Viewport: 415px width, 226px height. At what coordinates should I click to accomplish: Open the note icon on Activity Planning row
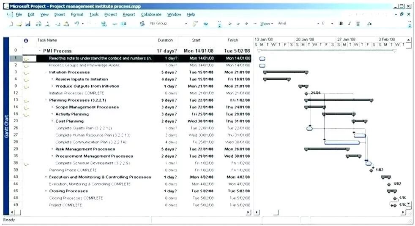[x=26, y=115]
